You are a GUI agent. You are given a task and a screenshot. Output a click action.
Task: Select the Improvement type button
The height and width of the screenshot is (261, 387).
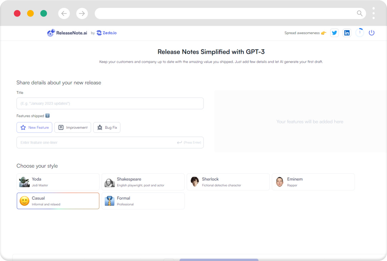point(72,127)
